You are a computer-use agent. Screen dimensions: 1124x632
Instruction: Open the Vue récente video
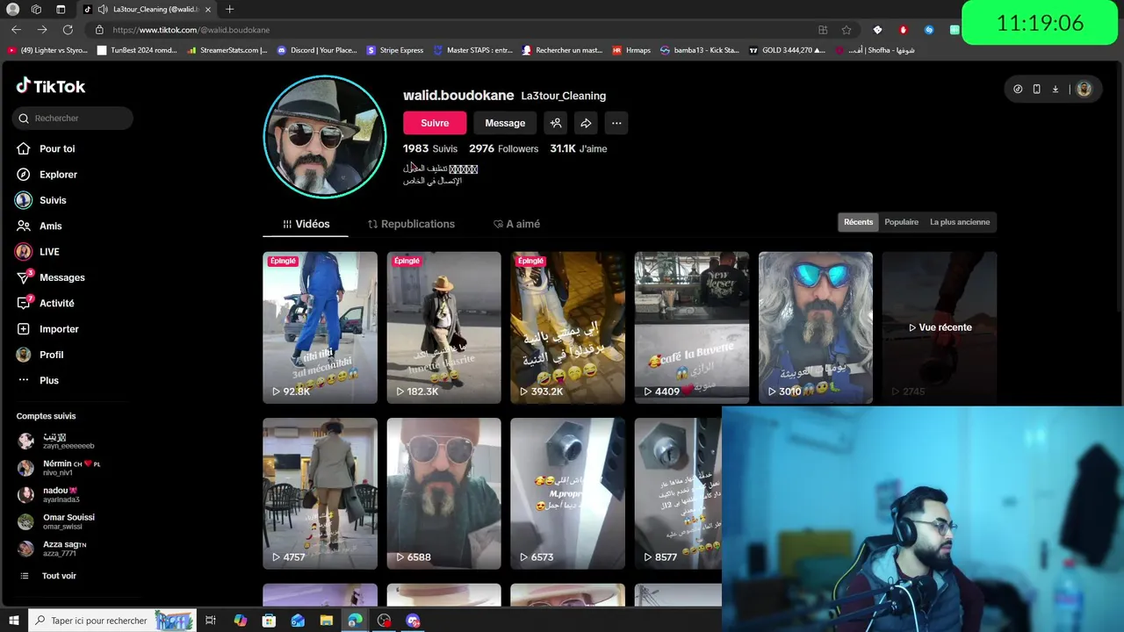tap(940, 327)
